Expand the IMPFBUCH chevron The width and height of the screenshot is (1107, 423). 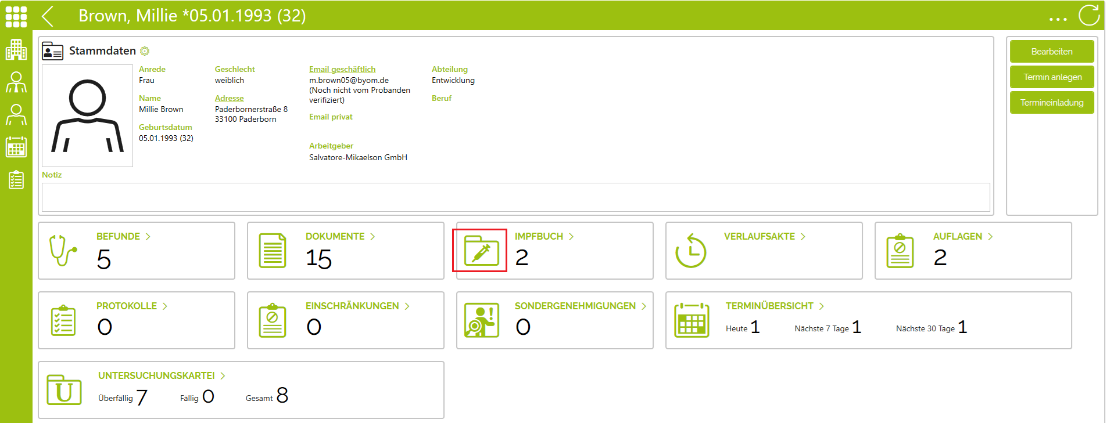571,237
